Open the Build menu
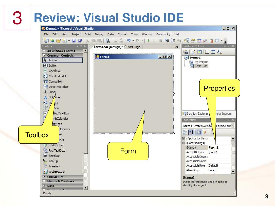This screenshot has width=275, height=206. tap(88, 34)
